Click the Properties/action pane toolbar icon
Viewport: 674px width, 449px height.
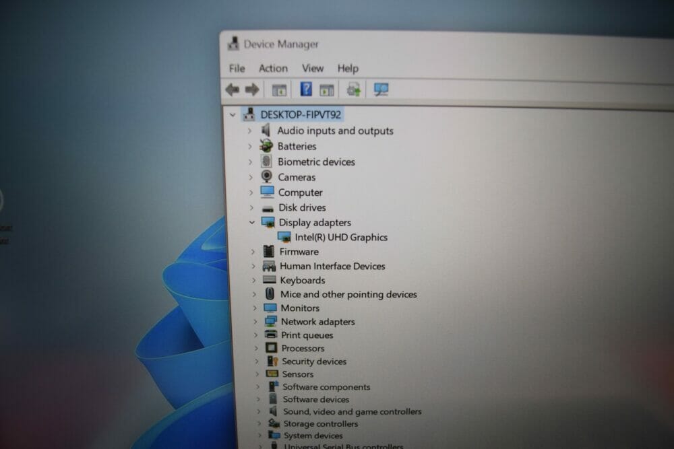(327, 90)
